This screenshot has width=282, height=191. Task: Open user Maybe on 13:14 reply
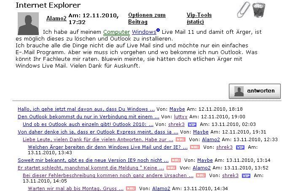(205, 160)
